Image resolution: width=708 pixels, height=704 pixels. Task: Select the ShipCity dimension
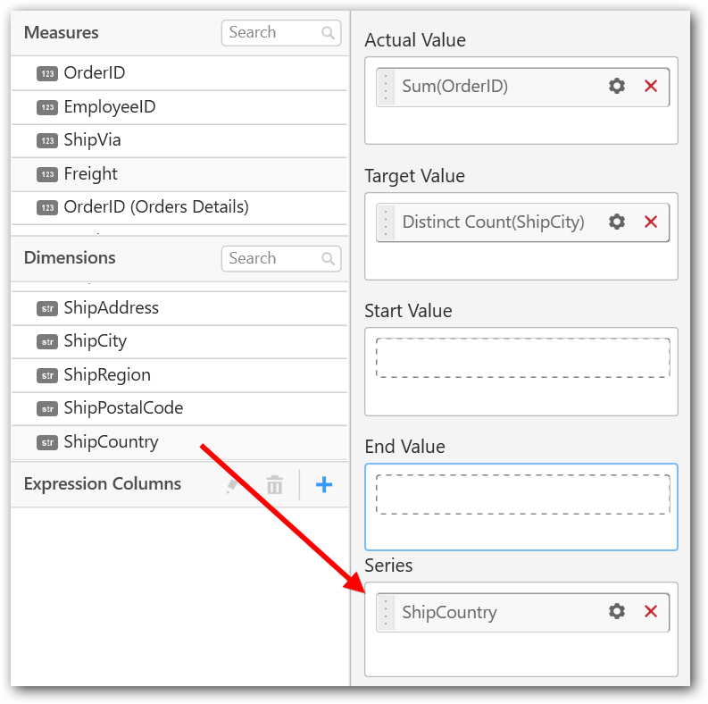[95, 341]
